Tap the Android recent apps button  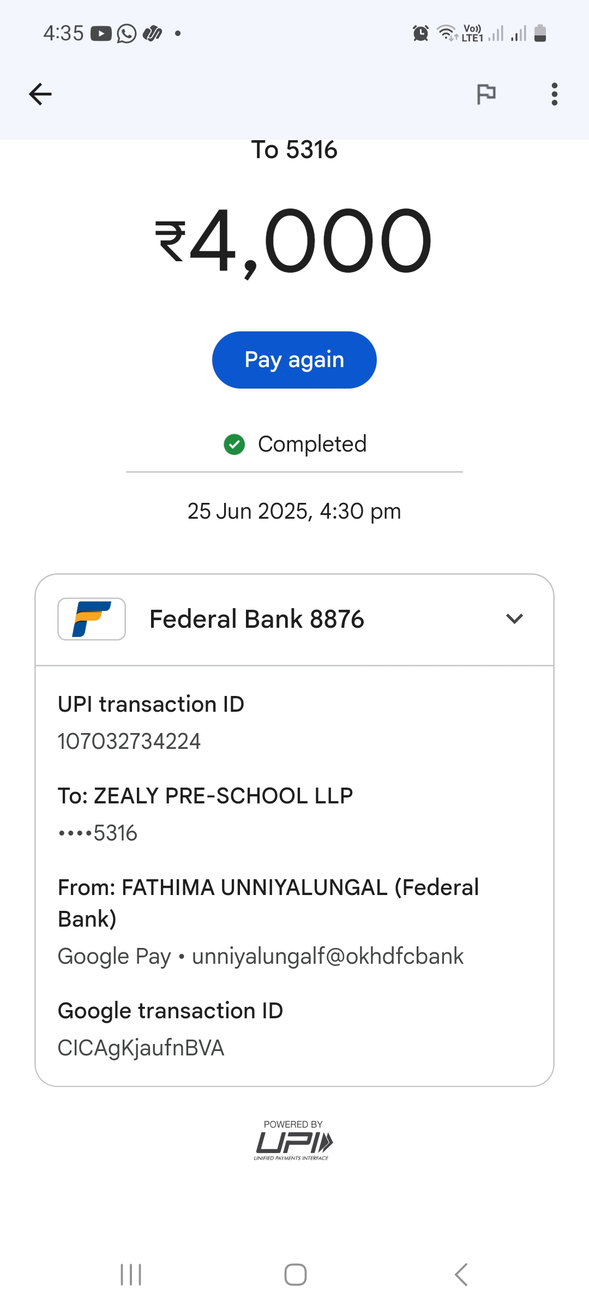[x=131, y=1274]
